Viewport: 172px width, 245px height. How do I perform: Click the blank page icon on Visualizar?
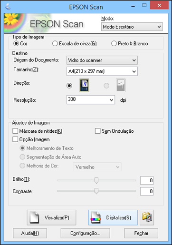(34, 217)
